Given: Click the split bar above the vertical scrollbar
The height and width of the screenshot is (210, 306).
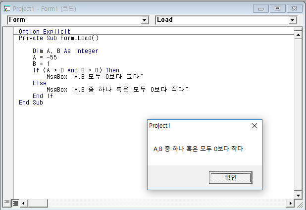Looking at the screenshot, I should (x=298, y=29).
